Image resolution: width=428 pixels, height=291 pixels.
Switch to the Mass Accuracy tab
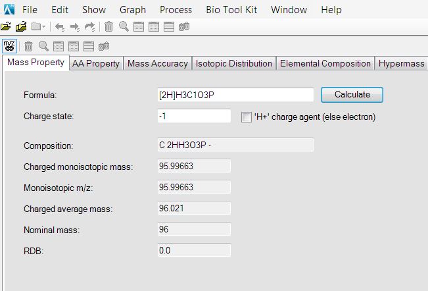[158, 63]
